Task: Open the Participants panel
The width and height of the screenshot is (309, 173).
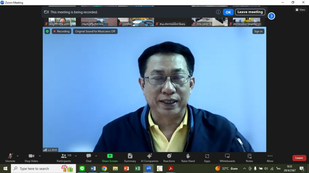Action: (x=64, y=157)
